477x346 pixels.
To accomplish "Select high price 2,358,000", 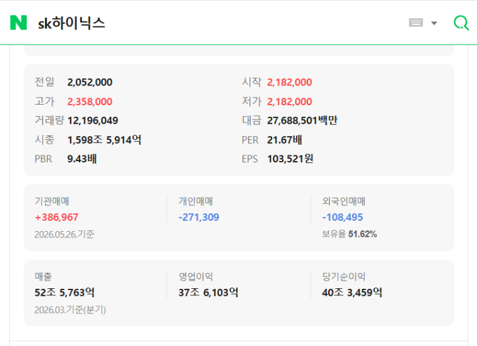I will (x=90, y=101).
